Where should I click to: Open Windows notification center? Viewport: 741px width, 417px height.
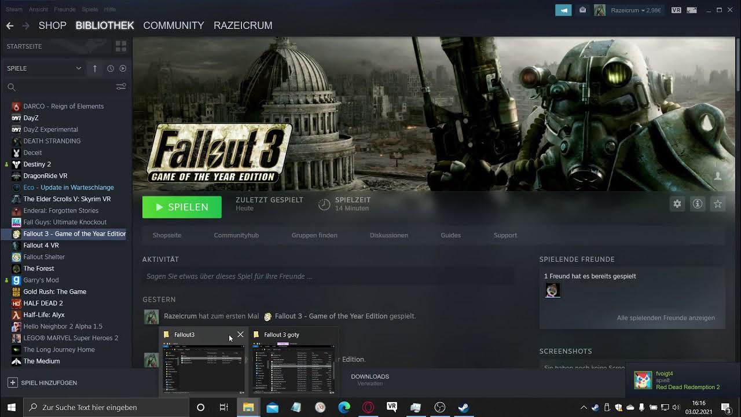click(726, 407)
